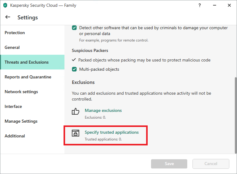Open Reports and Quarantine settings

tap(28, 77)
